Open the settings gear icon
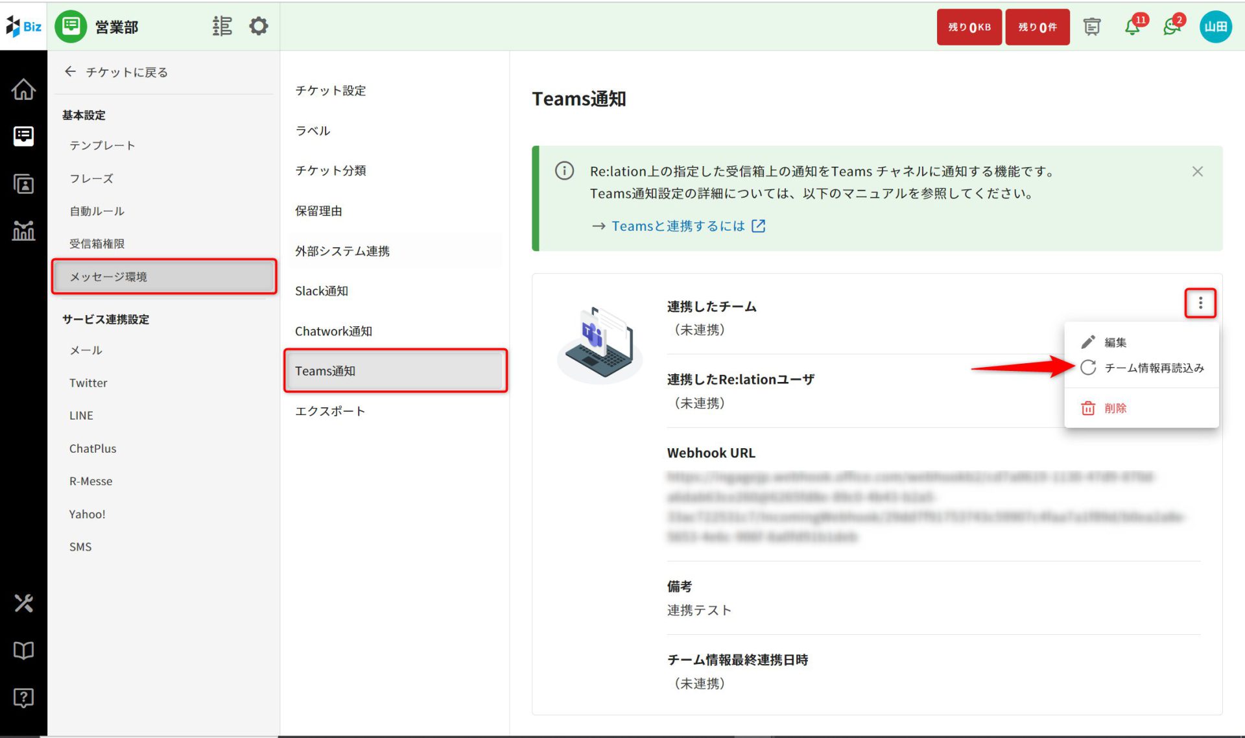The width and height of the screenshot is (1245, 738). click(259, 27)
